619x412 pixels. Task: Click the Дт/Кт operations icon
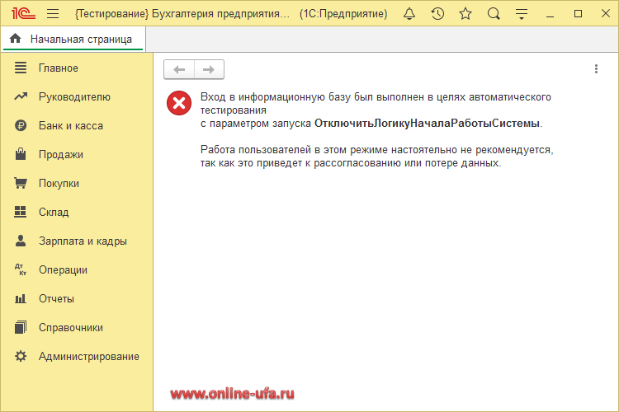coord(21,269)
